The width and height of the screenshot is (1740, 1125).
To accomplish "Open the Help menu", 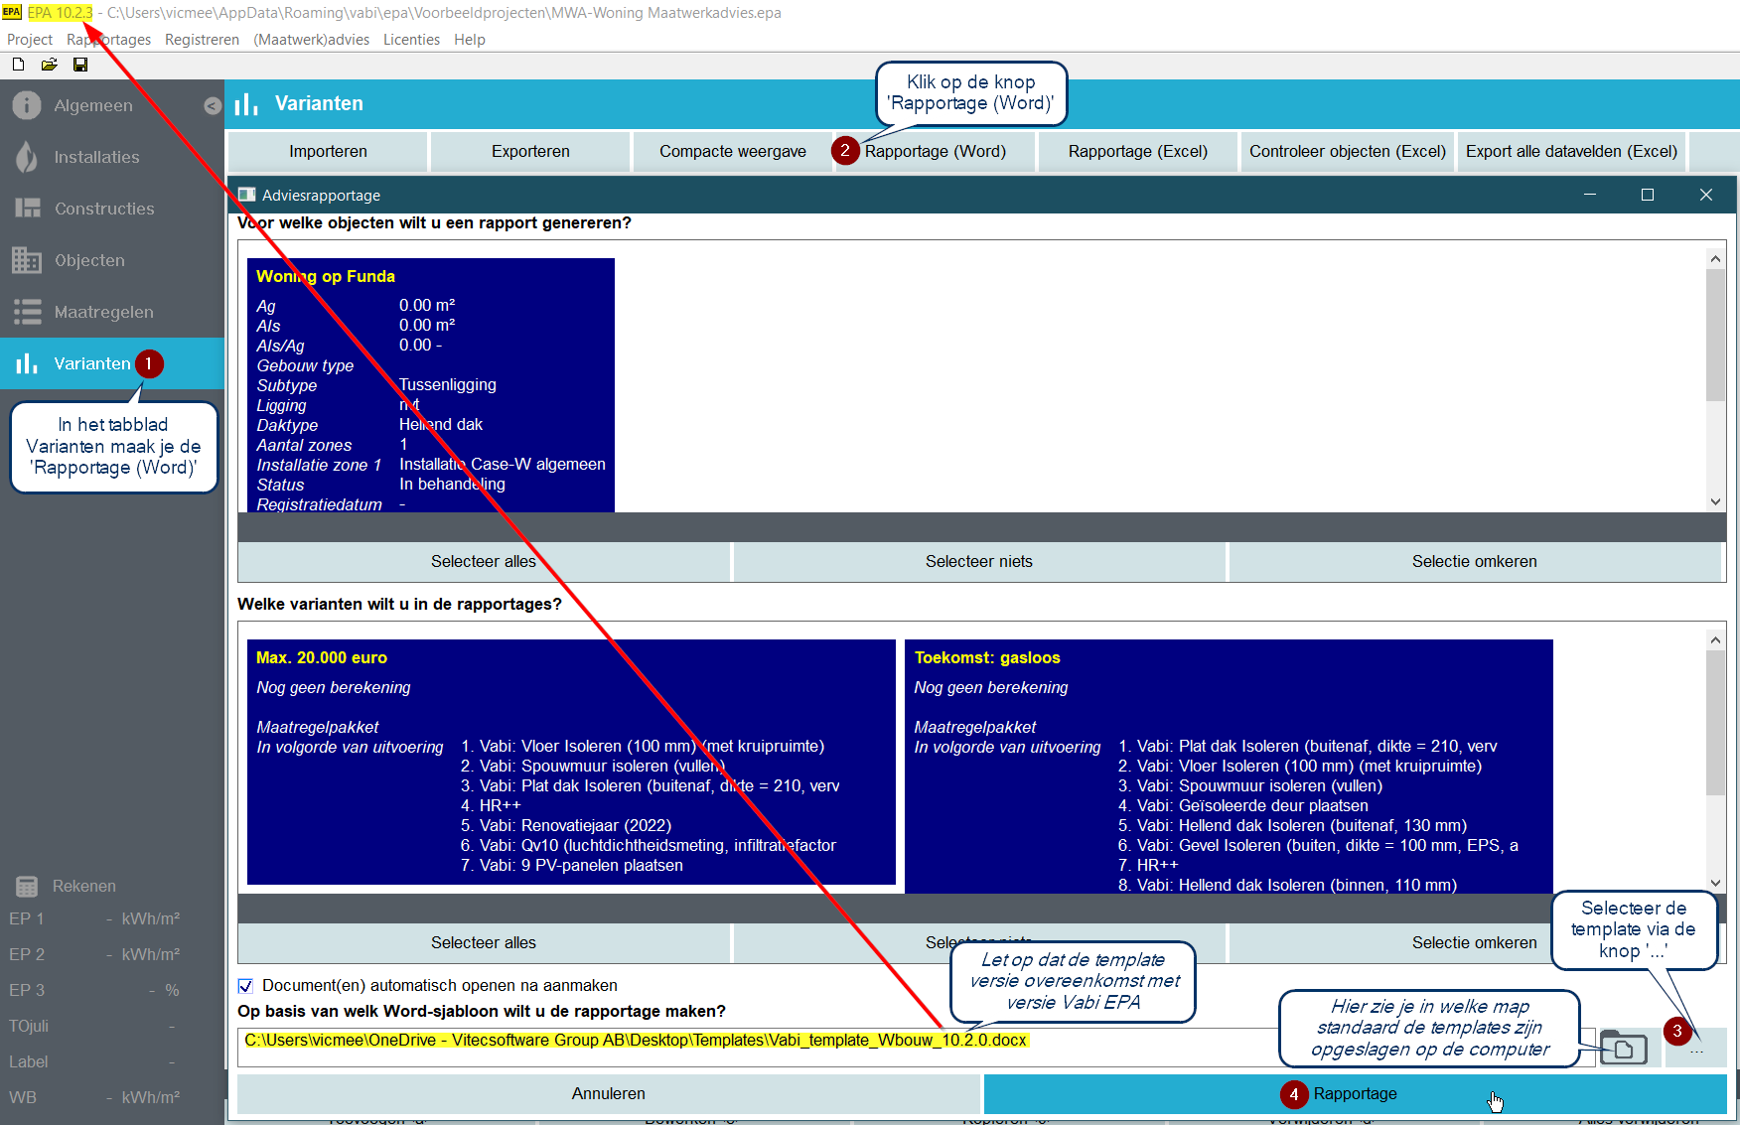I will [x=470, y=40].
